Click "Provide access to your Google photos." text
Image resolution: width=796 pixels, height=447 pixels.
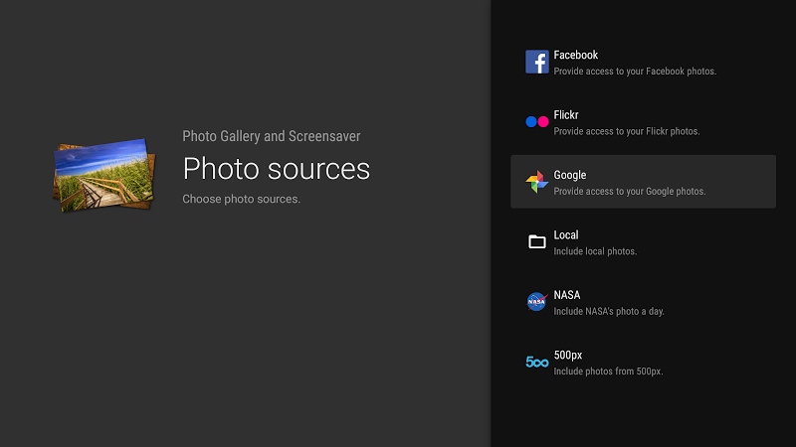click(630, 191)
